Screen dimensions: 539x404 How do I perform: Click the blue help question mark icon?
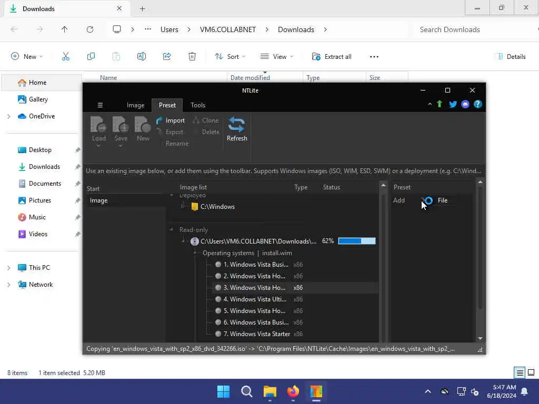[478, 104]
